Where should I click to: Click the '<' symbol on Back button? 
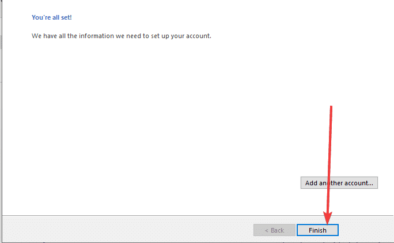[x=266, y=230]
